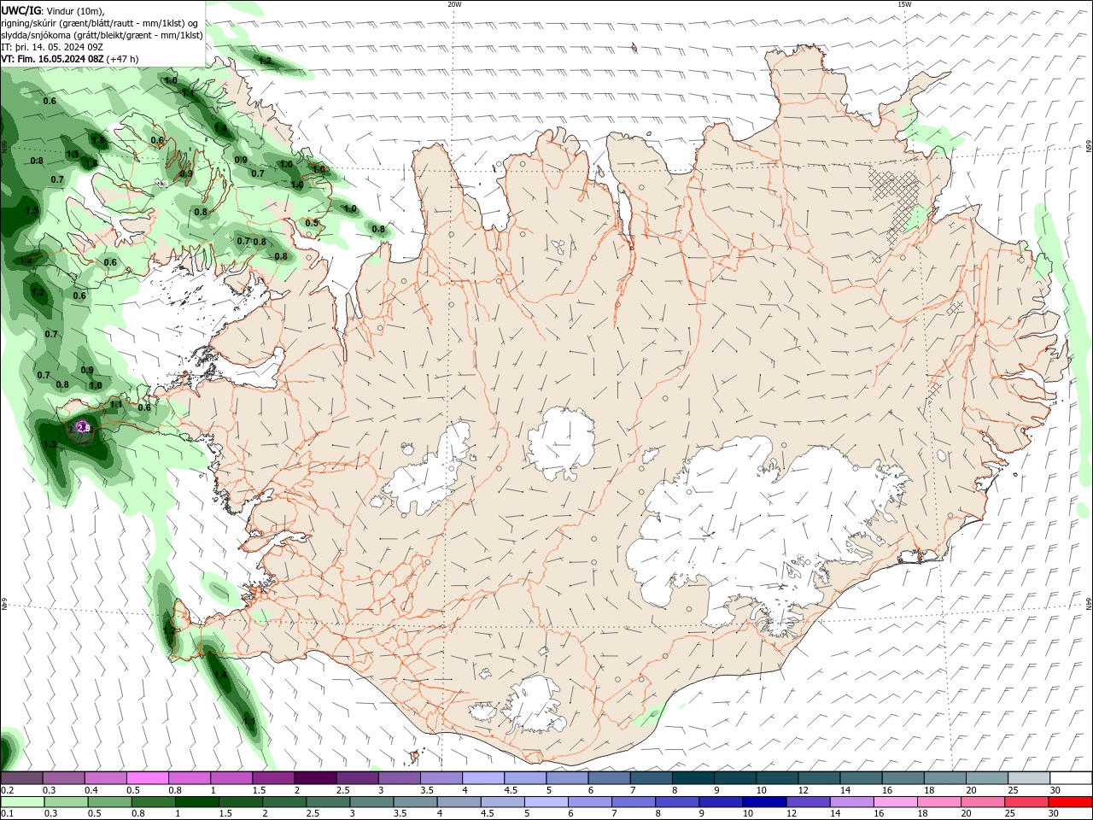The image size is (1093, 820).
Task: Click the '1.3' value below the 2.9 maximum
Action: (50, 444)
